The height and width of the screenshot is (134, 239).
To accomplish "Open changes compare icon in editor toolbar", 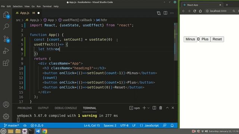I will [159, 13].
